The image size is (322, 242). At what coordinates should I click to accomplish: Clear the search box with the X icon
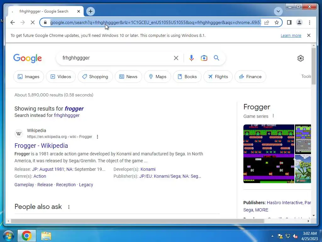point(176,58)
